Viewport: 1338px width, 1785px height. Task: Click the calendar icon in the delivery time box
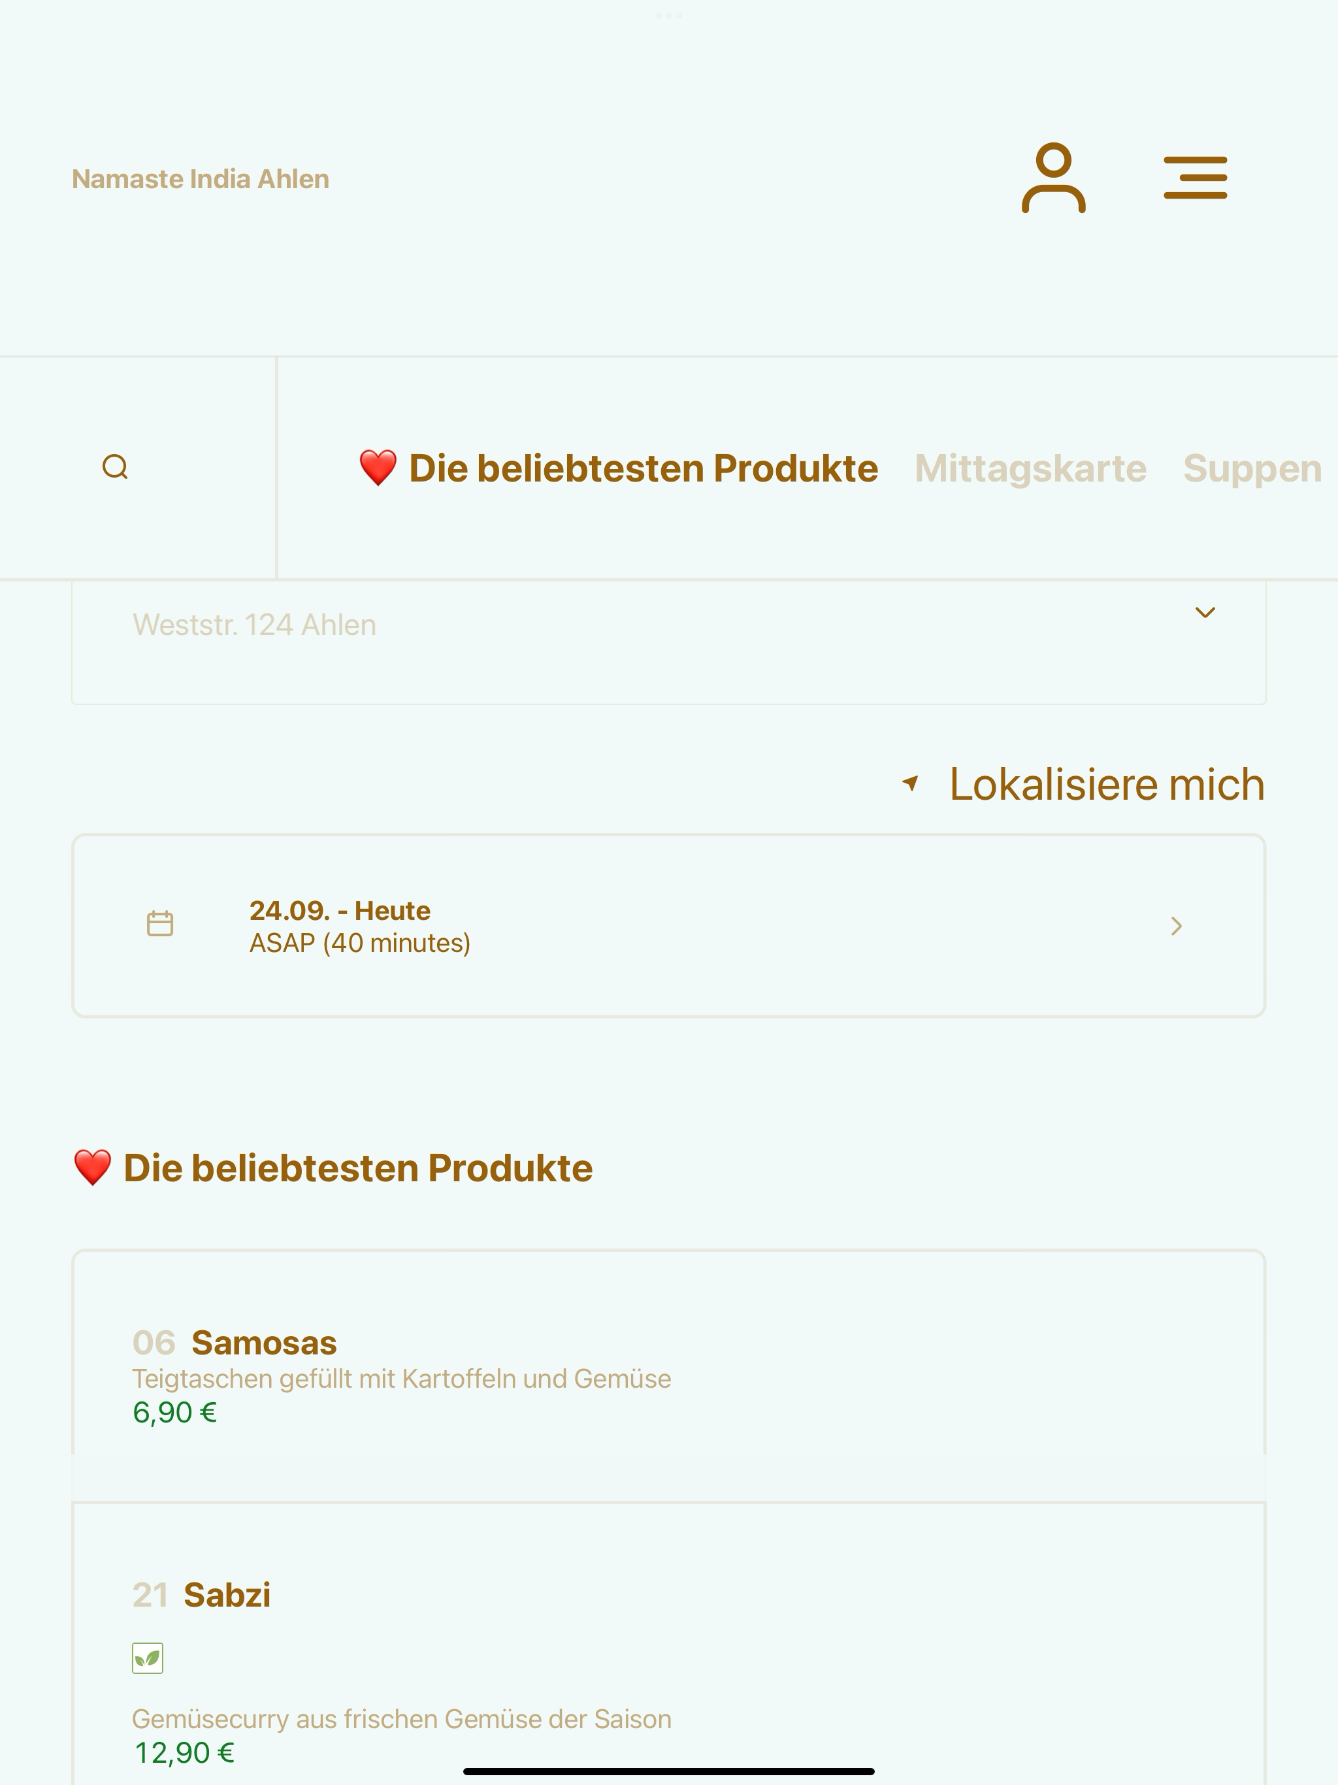(x=160, y=924)
